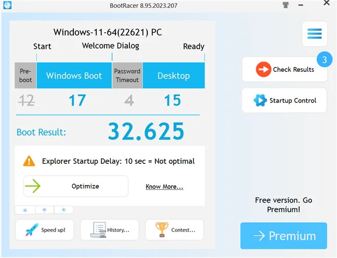
Task: Click the blue gear Startup Control icon
Action: (260, 100)
